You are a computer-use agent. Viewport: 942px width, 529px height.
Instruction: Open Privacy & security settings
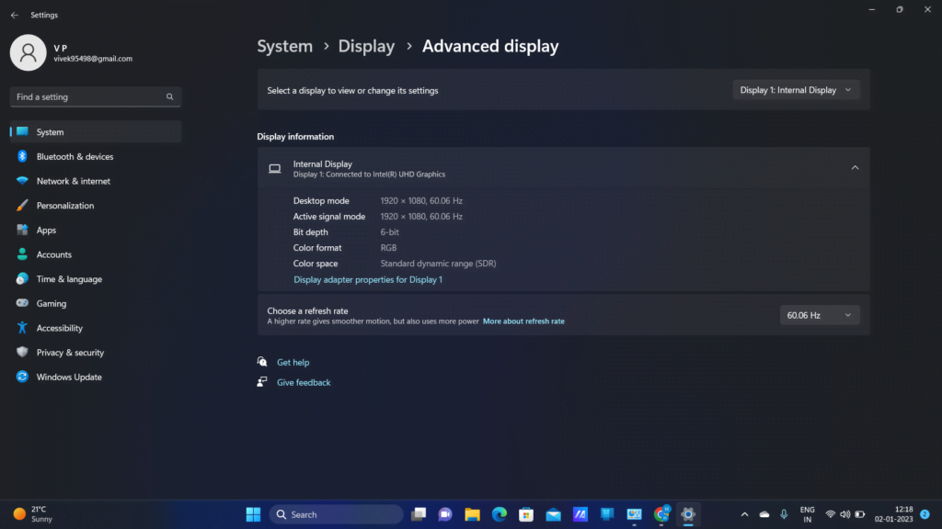point(70,353)
